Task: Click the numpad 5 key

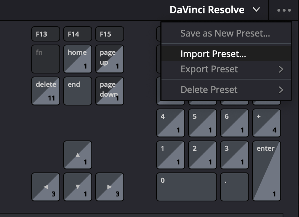Action: [x=203, y=123]
